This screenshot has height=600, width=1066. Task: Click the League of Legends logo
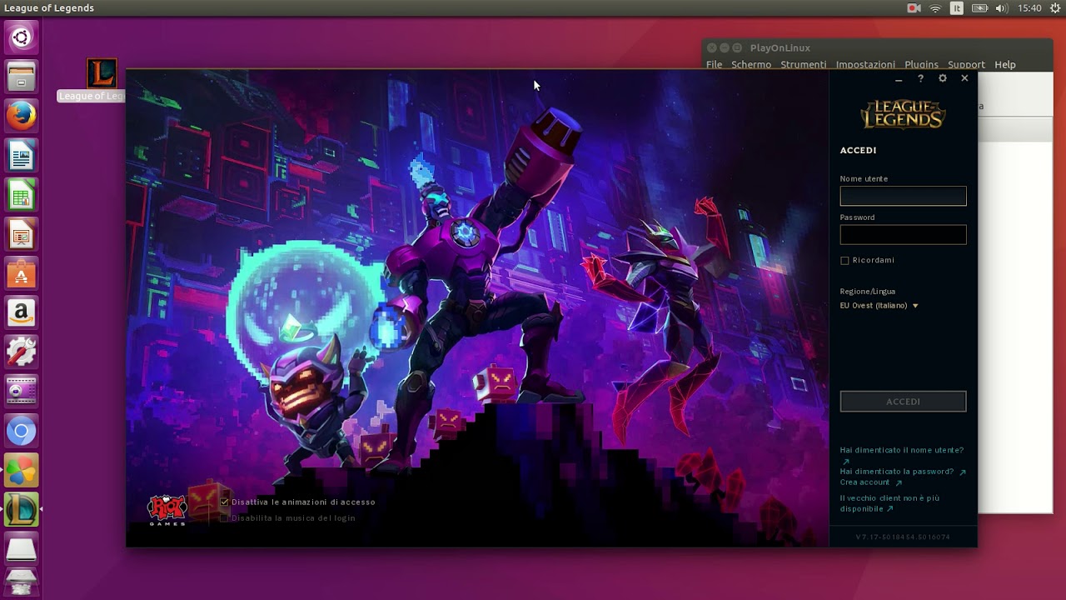click(x=903, y=115)
